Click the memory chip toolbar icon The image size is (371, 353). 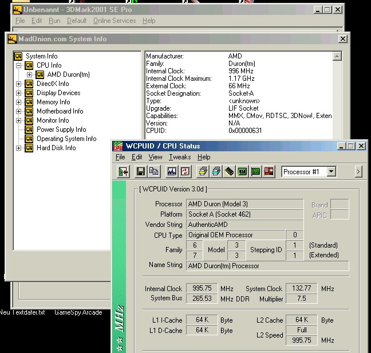(229, 171)
